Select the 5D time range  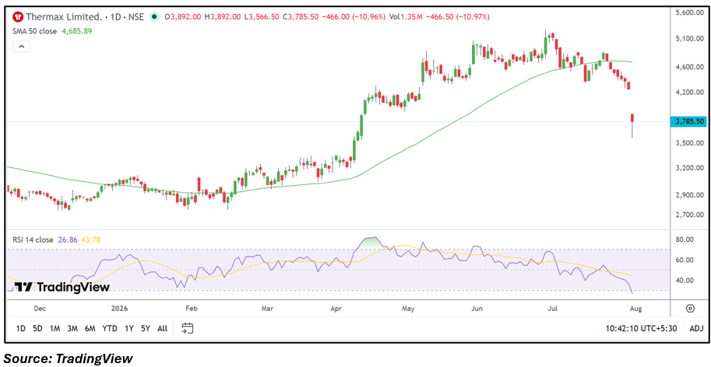pos(37,329)
